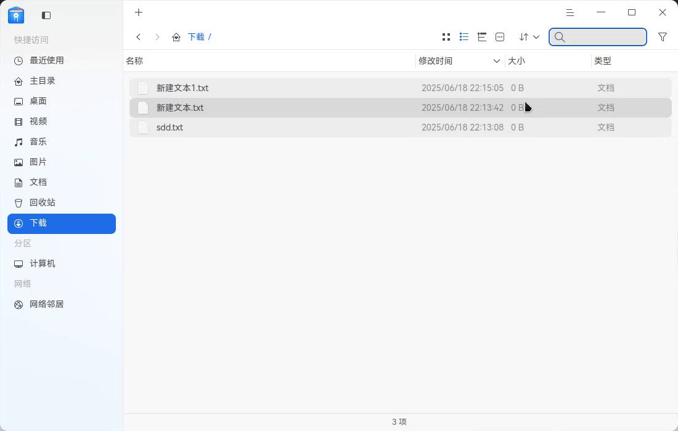The width and height of the screenshot is (678, 431).
Task: Switch to list view
Action: (x=464, y=37)
